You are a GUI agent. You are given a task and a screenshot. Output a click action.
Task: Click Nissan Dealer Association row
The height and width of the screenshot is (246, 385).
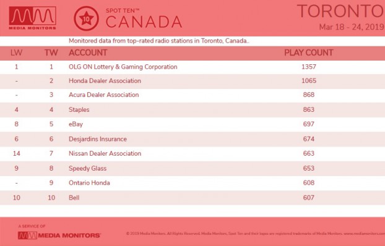(x=192, y=153)
